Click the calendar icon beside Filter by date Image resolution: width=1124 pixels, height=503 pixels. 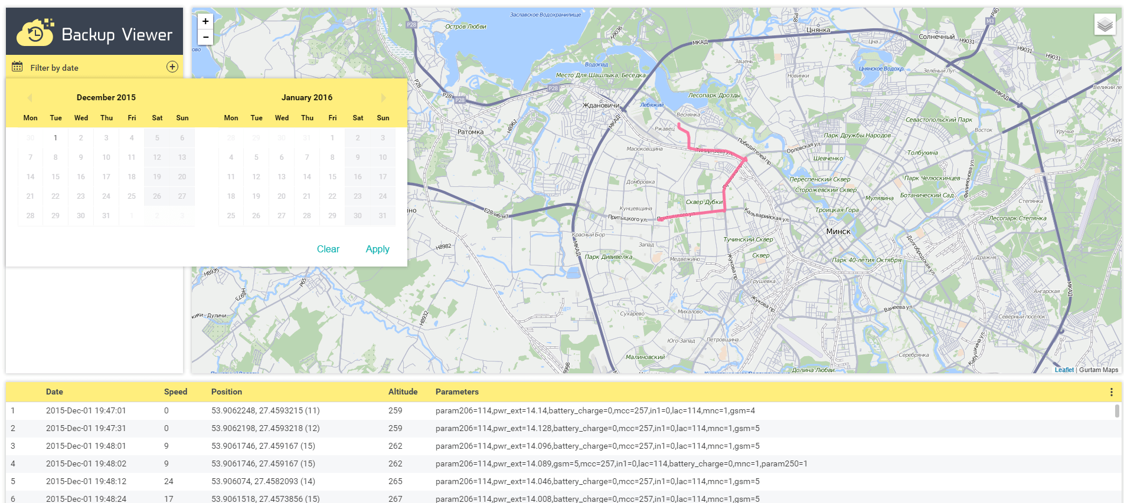click(18, 67)
